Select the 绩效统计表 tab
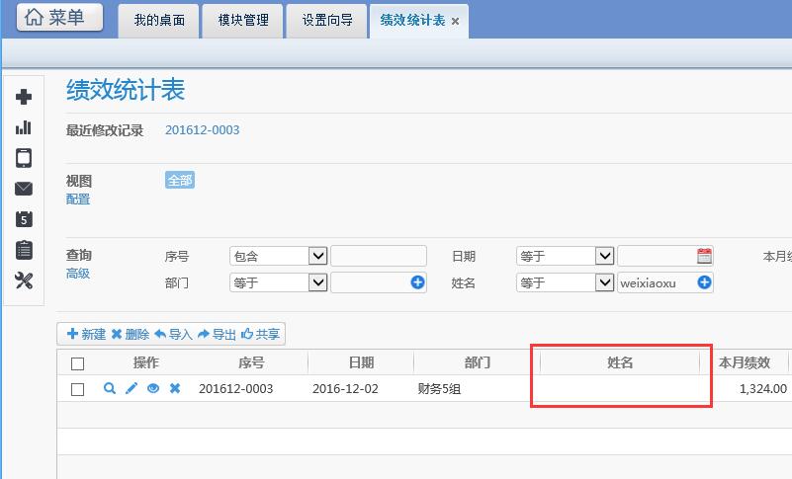This screenshot has width=792, height=479. [x=412, y=21]
